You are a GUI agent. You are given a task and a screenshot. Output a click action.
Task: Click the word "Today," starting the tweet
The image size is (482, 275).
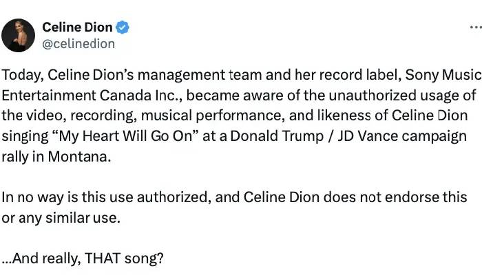pos(19,74)
